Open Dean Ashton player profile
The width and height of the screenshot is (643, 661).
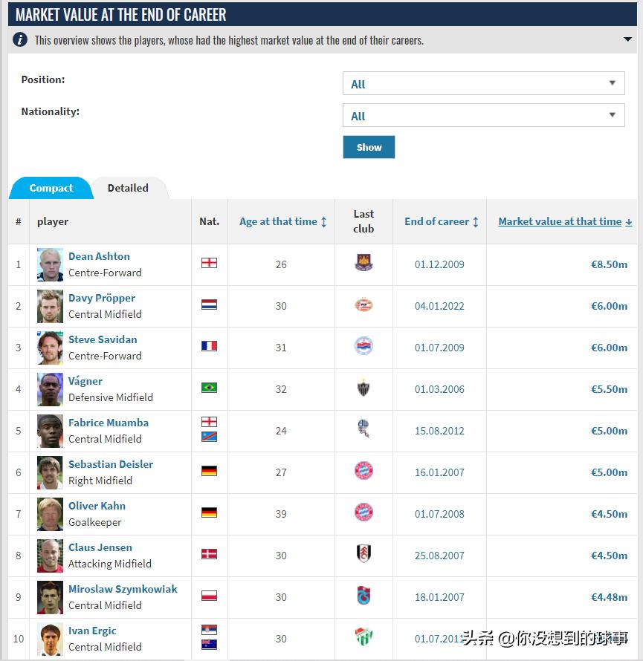tap(99, 256)
